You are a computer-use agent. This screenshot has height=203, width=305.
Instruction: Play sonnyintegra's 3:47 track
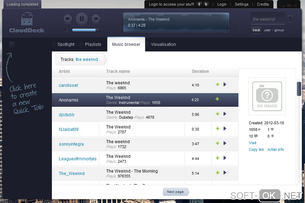click(x=225, y=143)
